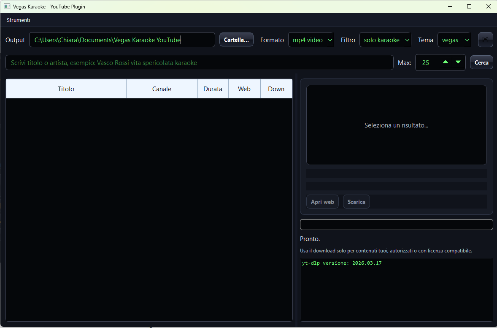The image size is (497, 328).
Task: Sort by the Durata column header
Action: coord(213,89)
